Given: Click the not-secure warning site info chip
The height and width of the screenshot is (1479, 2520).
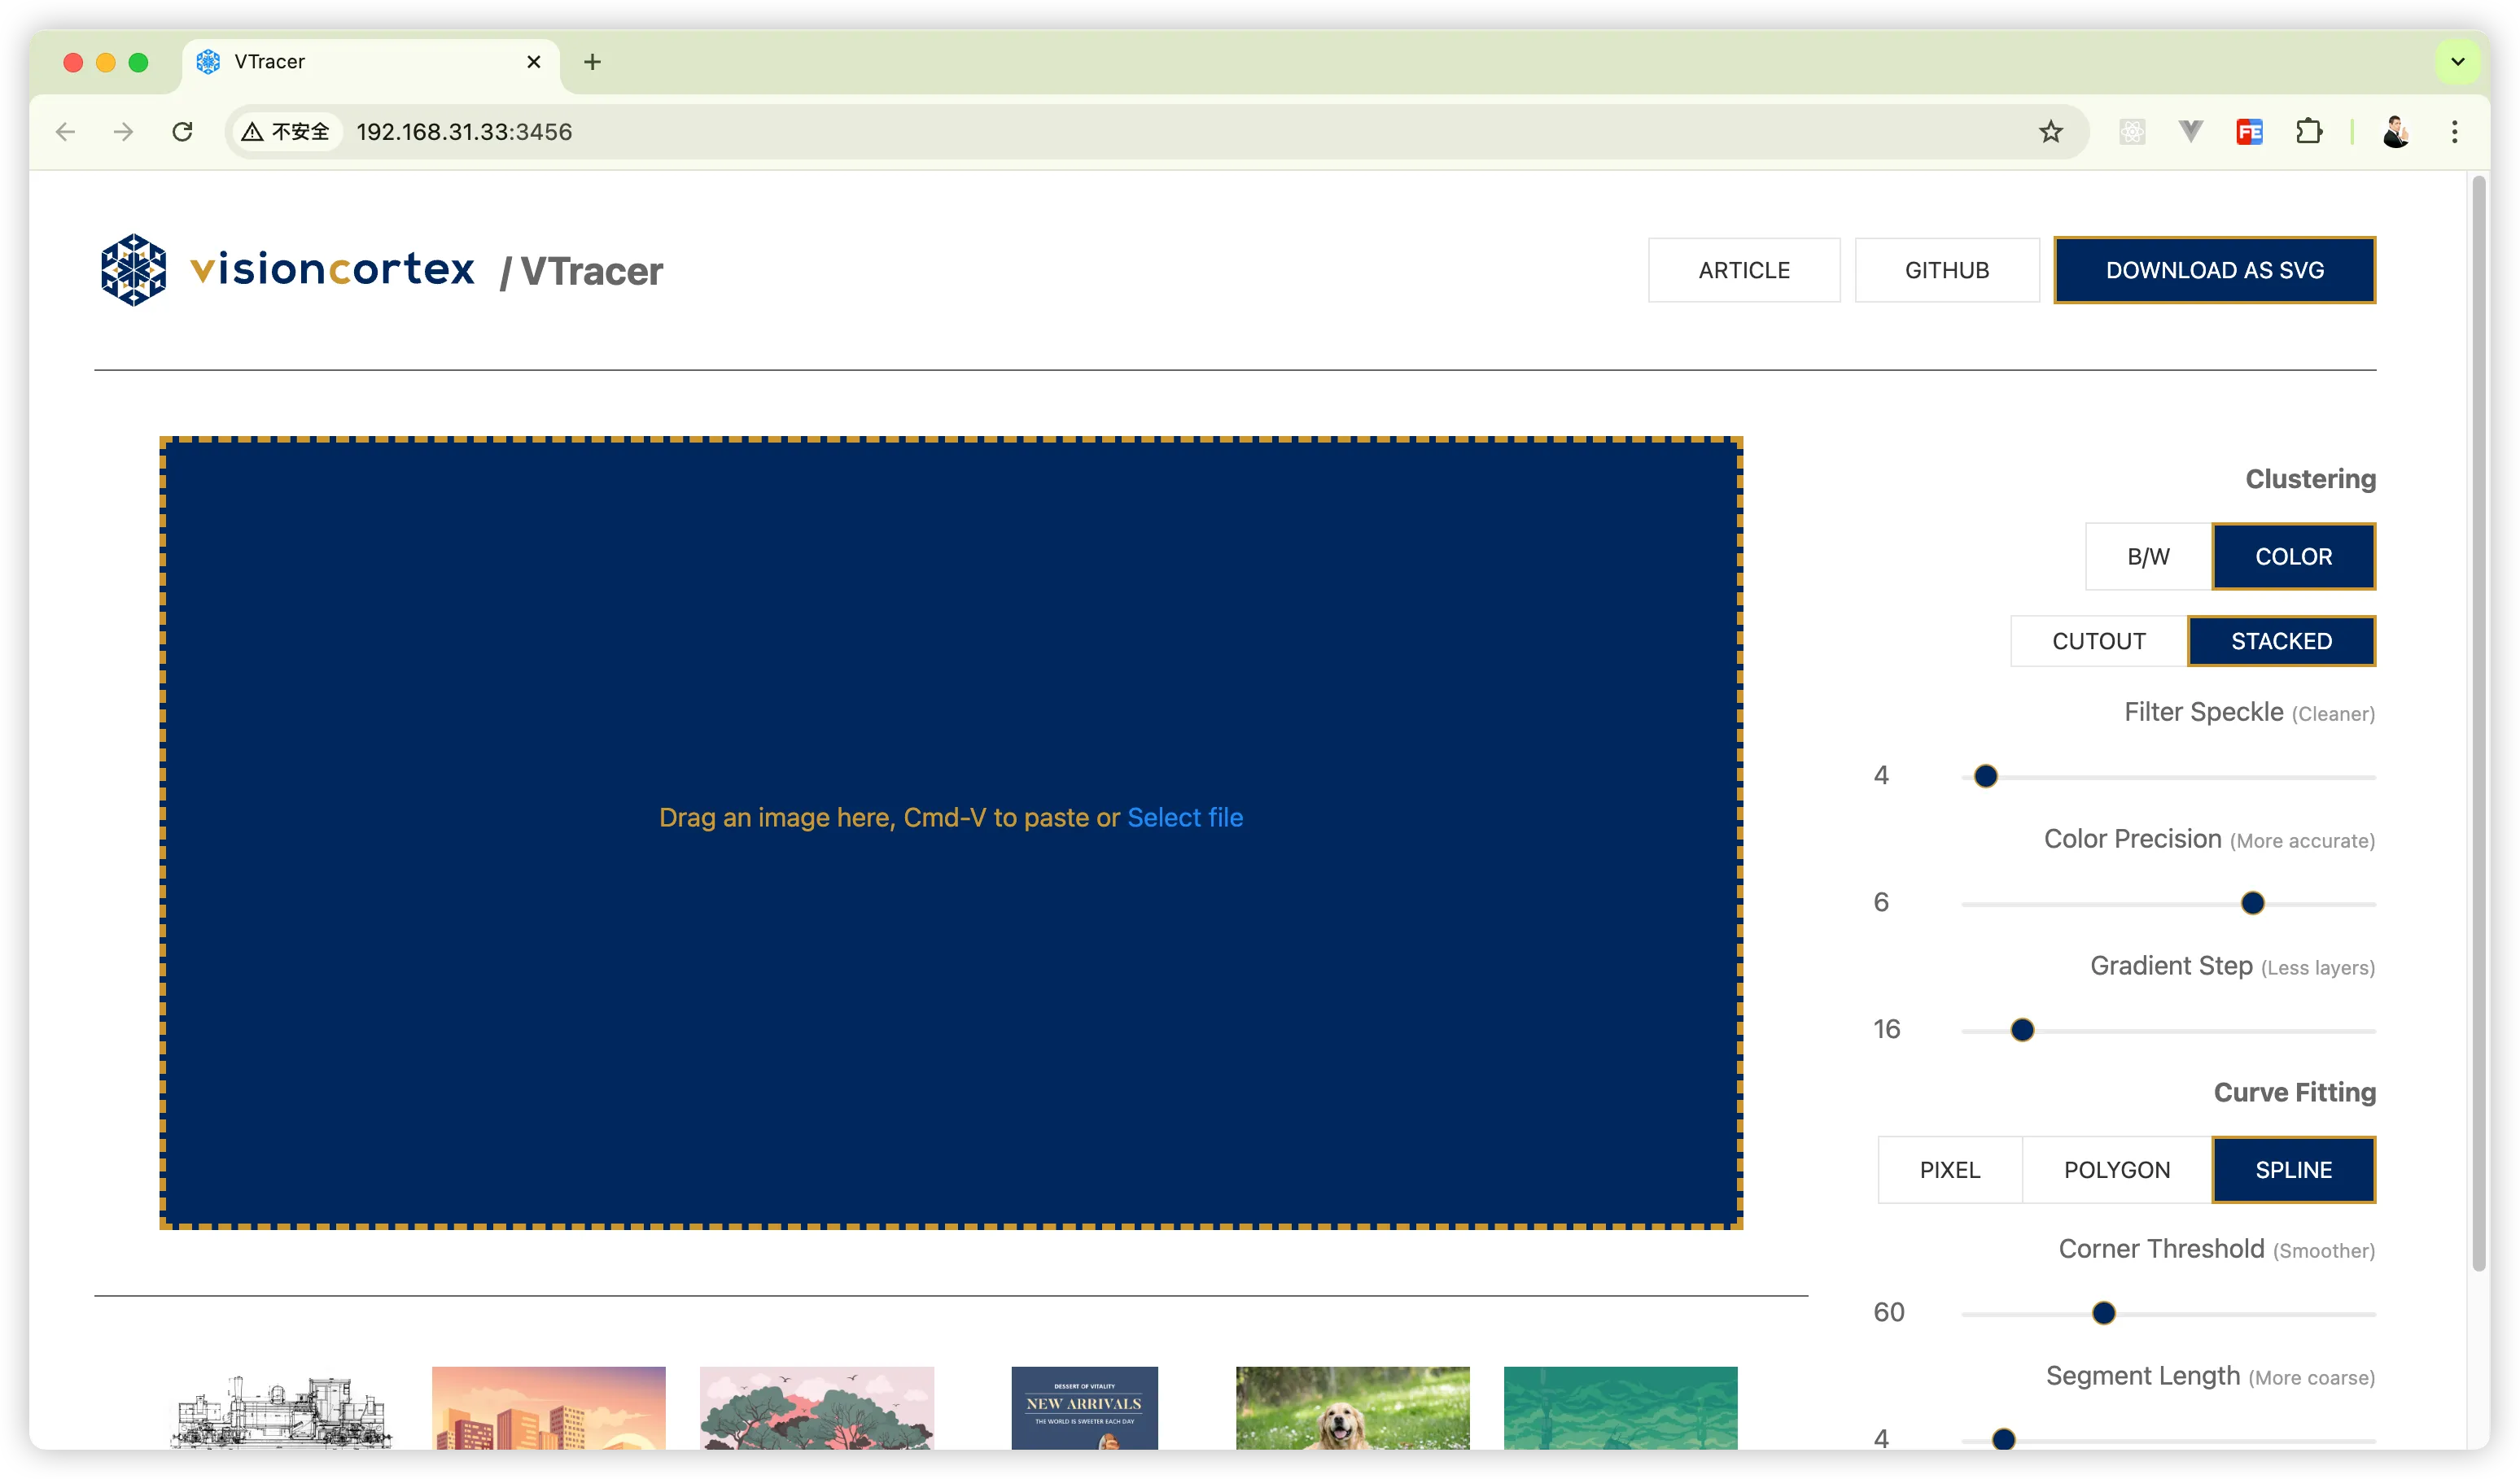Looking at the screenshot, I should (286, 132).
